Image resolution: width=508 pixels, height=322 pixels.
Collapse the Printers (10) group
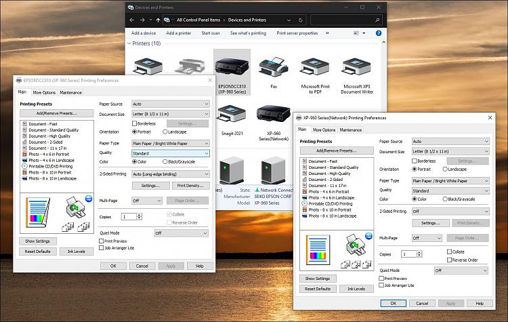click(x=129, y=43)
